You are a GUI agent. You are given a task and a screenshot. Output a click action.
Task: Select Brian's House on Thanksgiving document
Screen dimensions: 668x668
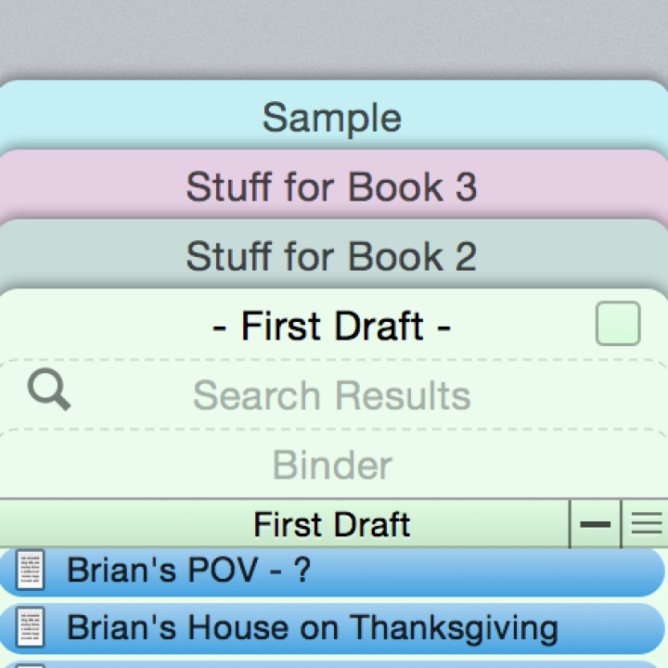click(312, 628)
